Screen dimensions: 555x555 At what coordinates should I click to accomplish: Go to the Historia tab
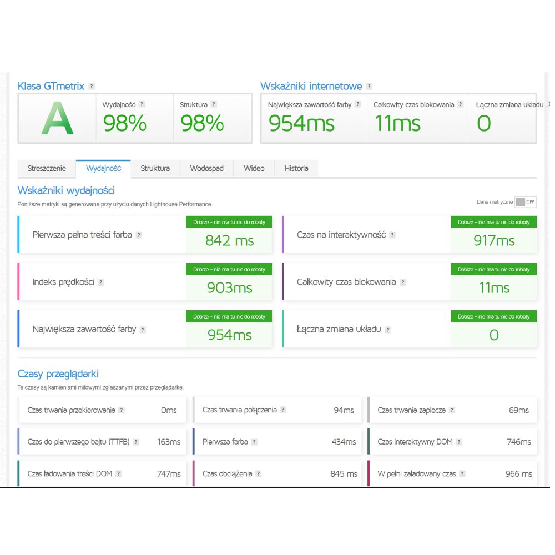tap(296, 169)
